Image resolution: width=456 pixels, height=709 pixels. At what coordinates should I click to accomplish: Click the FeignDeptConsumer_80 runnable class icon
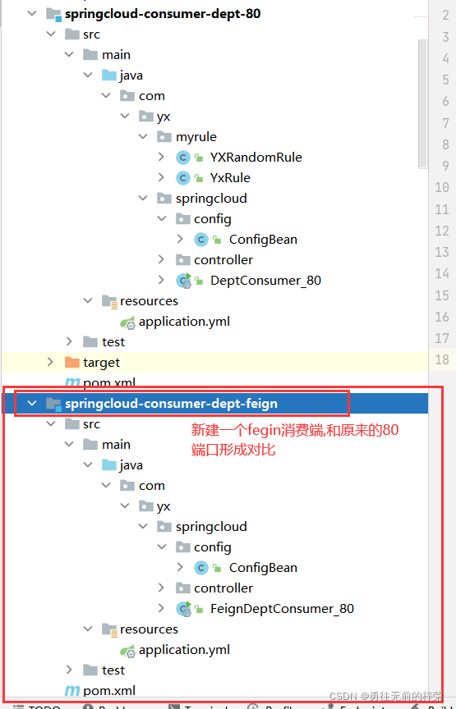tap(183, 609)
